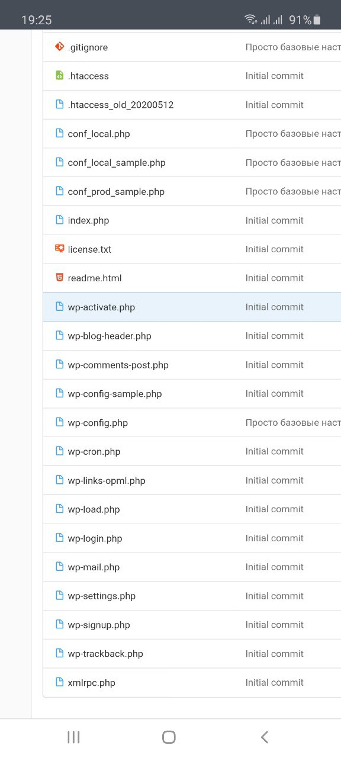Tap the Android home navigation button
Image resolution: width=341 pixels, height=758 pixels.
(169, 737)
